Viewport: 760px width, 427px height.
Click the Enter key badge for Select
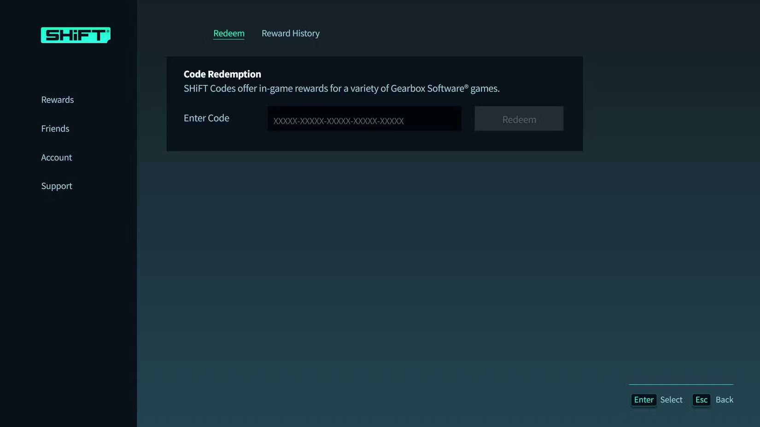pyautogui.click(x=643, y=400)
